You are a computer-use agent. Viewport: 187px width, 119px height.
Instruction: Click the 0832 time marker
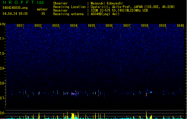(38, 26)
